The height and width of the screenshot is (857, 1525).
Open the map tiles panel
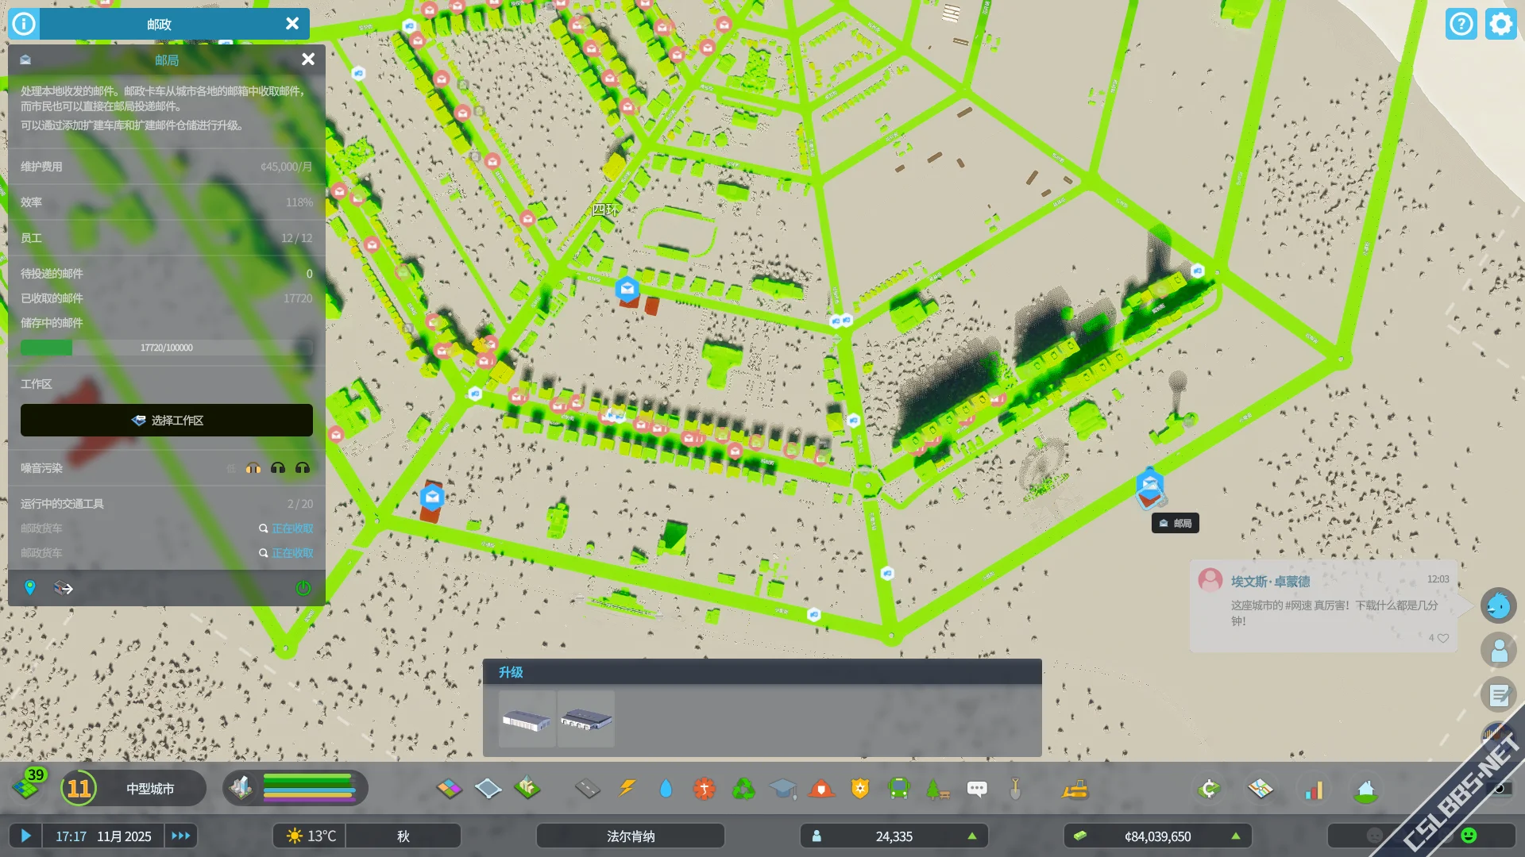[1261, 789]
